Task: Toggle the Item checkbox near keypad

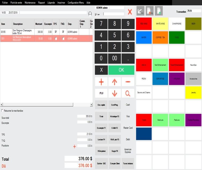Action: 96,14
